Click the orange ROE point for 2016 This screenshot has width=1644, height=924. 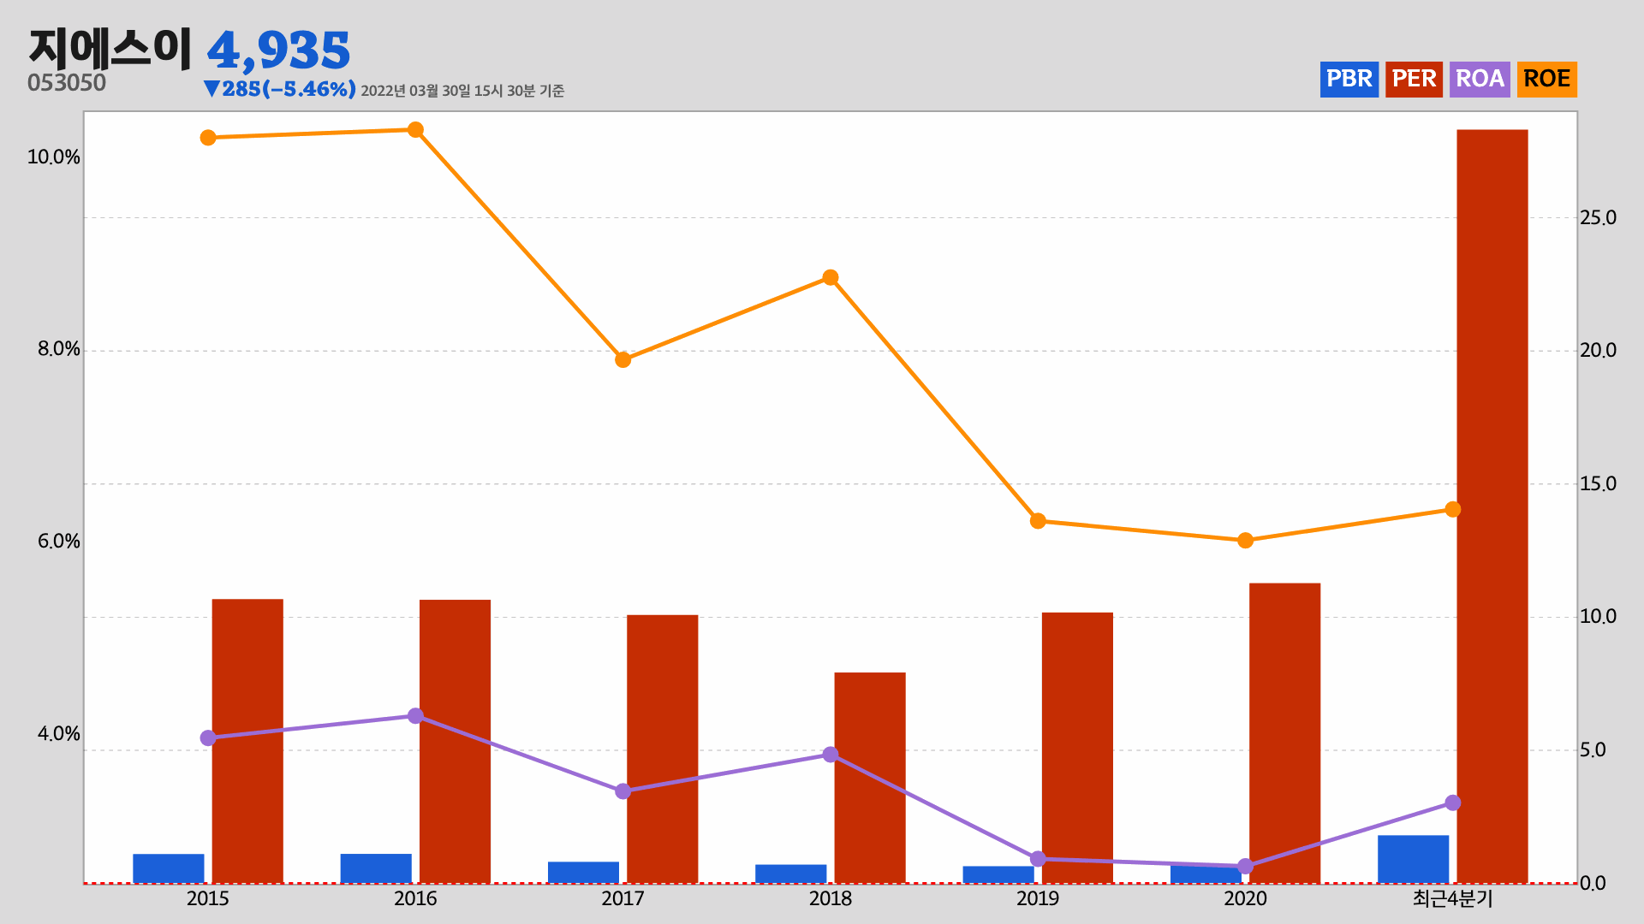(415, 130)
